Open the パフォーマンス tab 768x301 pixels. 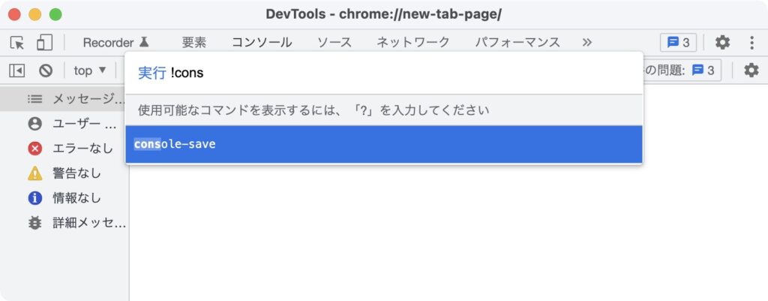pyautogui.click(x=517, y=43)
